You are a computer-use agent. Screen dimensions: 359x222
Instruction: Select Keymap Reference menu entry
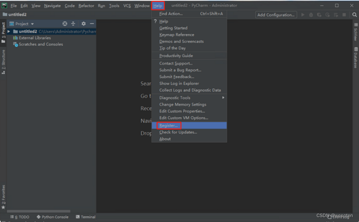click(x=189, y=35)
